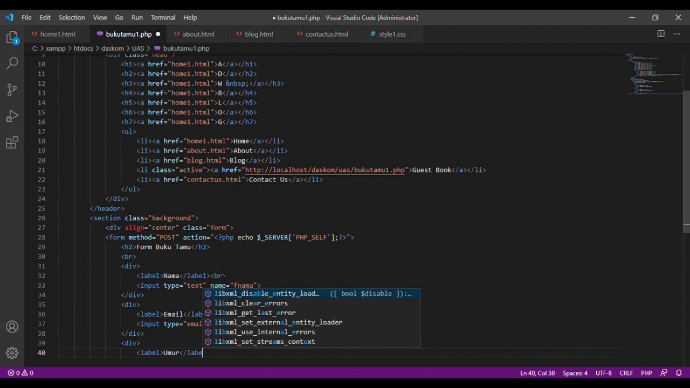Open the Edit menu
The height and width of the screenshot is (388, 690).
pyautogui.click(x=45, y=17)
